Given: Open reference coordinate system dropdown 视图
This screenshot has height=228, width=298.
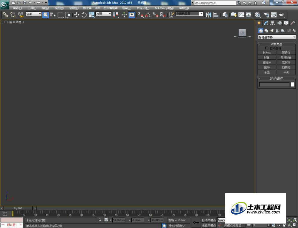Looking at the screenshot, I should point(103,14).
